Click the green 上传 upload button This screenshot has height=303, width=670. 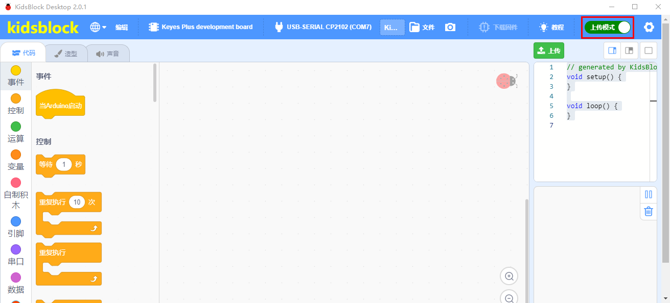549,50
